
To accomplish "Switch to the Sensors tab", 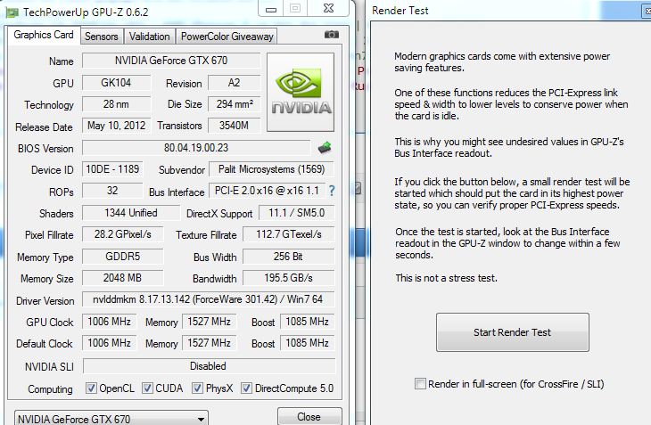I will point(102,37).
